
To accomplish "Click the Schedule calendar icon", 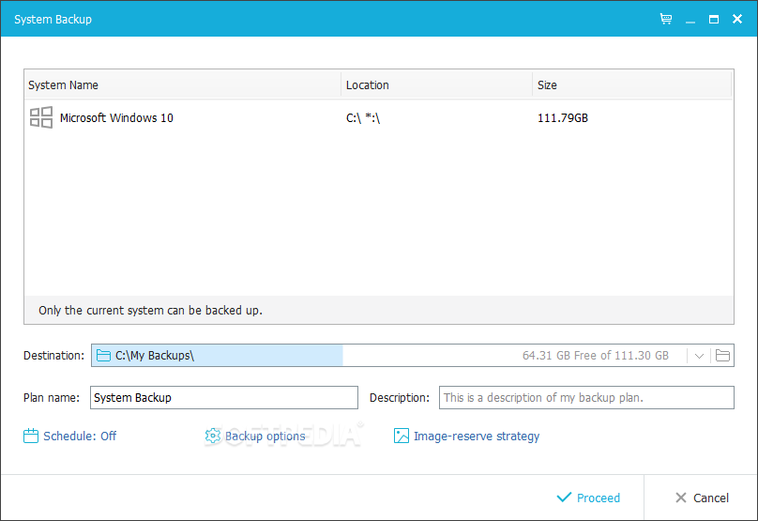I will (x=31, y=436).
